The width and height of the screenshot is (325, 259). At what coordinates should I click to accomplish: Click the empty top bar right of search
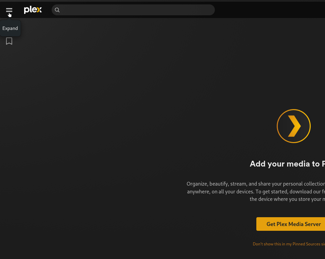tap(269, 10)
